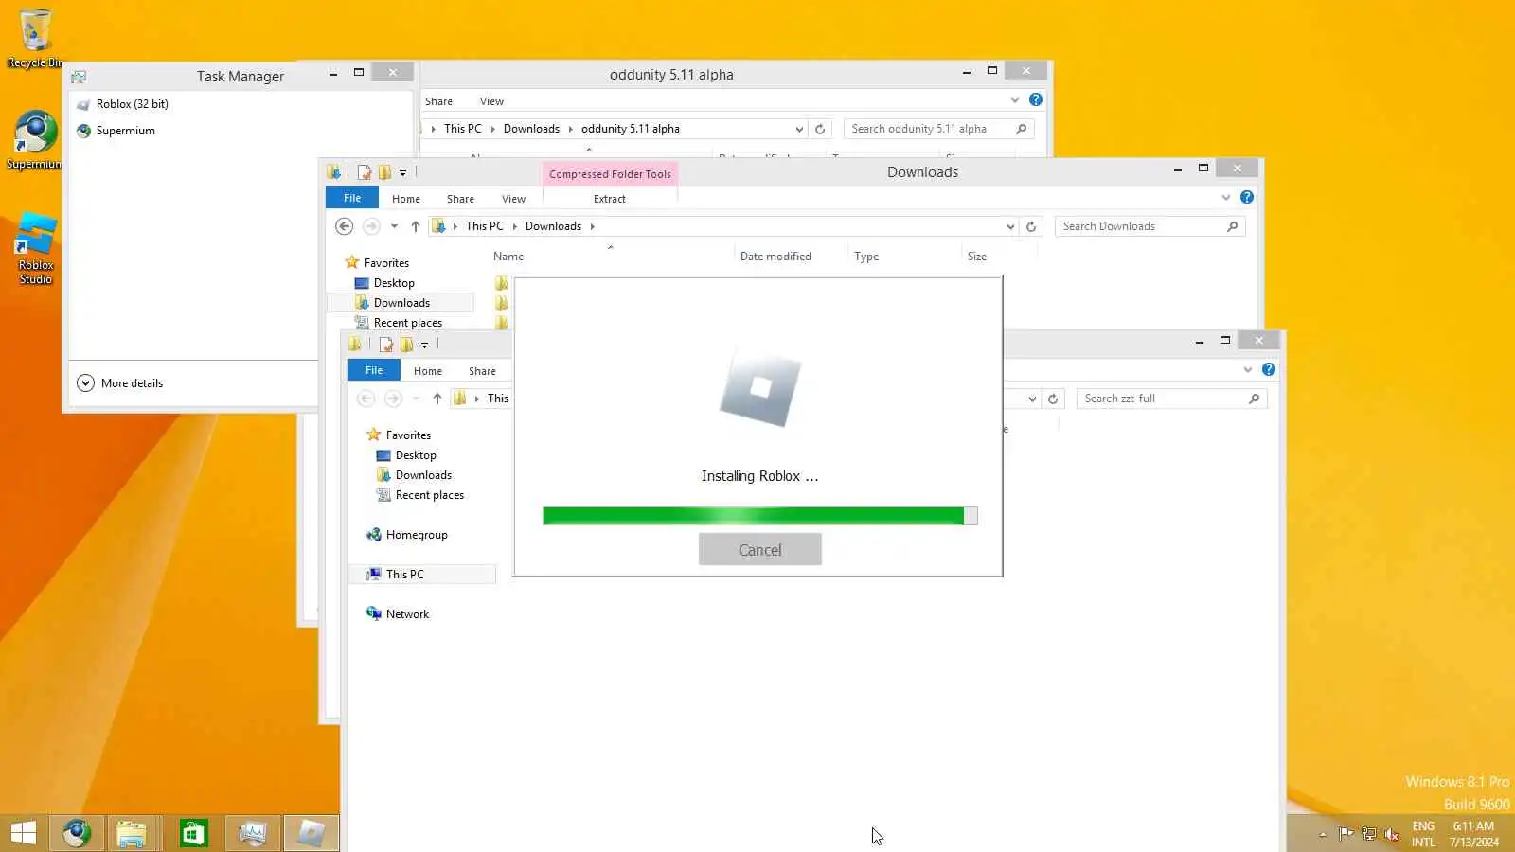1515x852 pixels.
Task: Click the Roblox installation progress bar
Action: 760,516
